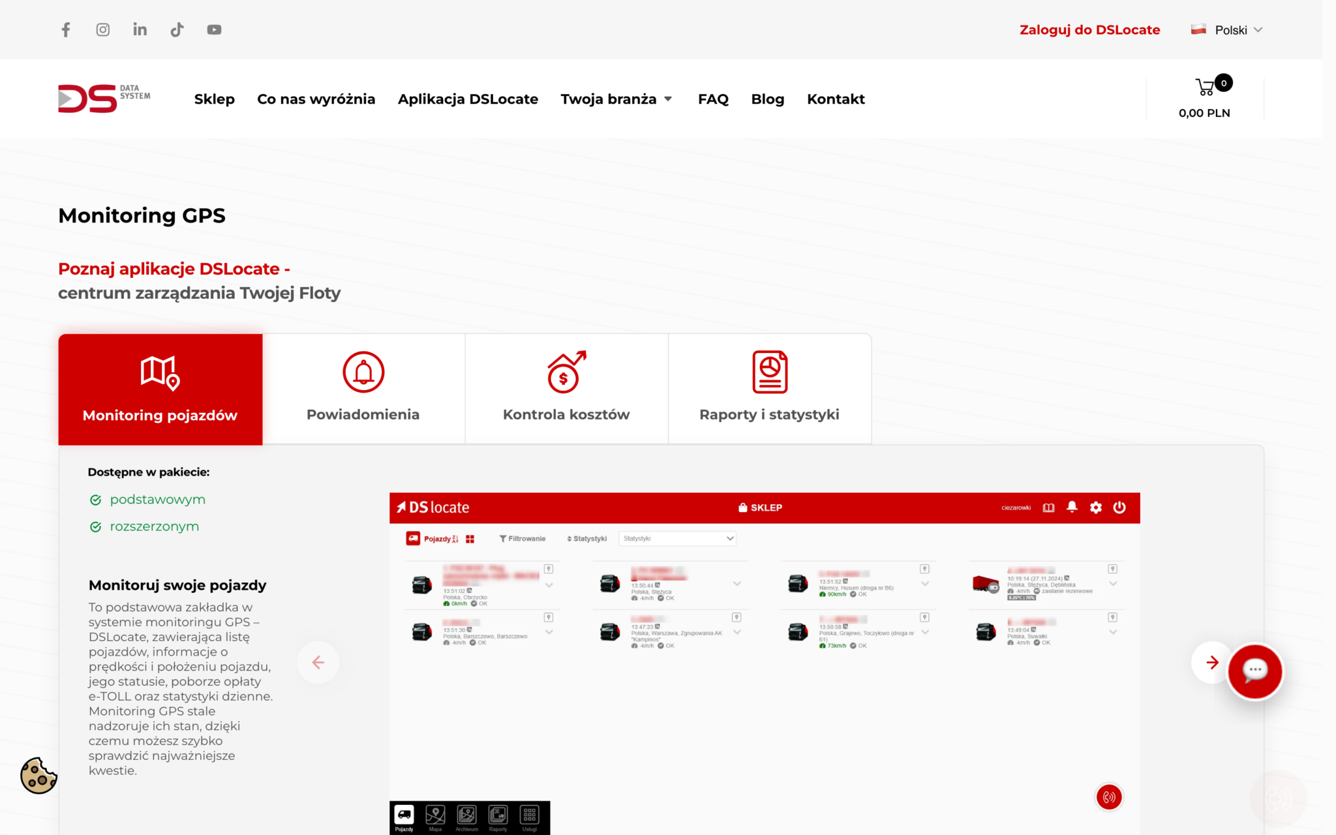Click the power logout icon in DSLocate header
Image resolution: width=1336 pixels, height=835 pixels.
[x=1119, y=507]
